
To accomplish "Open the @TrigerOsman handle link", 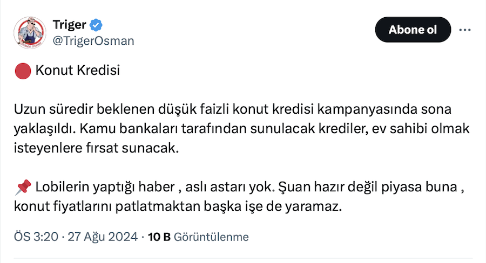I will pyautogui.click(x=93, y=41).
